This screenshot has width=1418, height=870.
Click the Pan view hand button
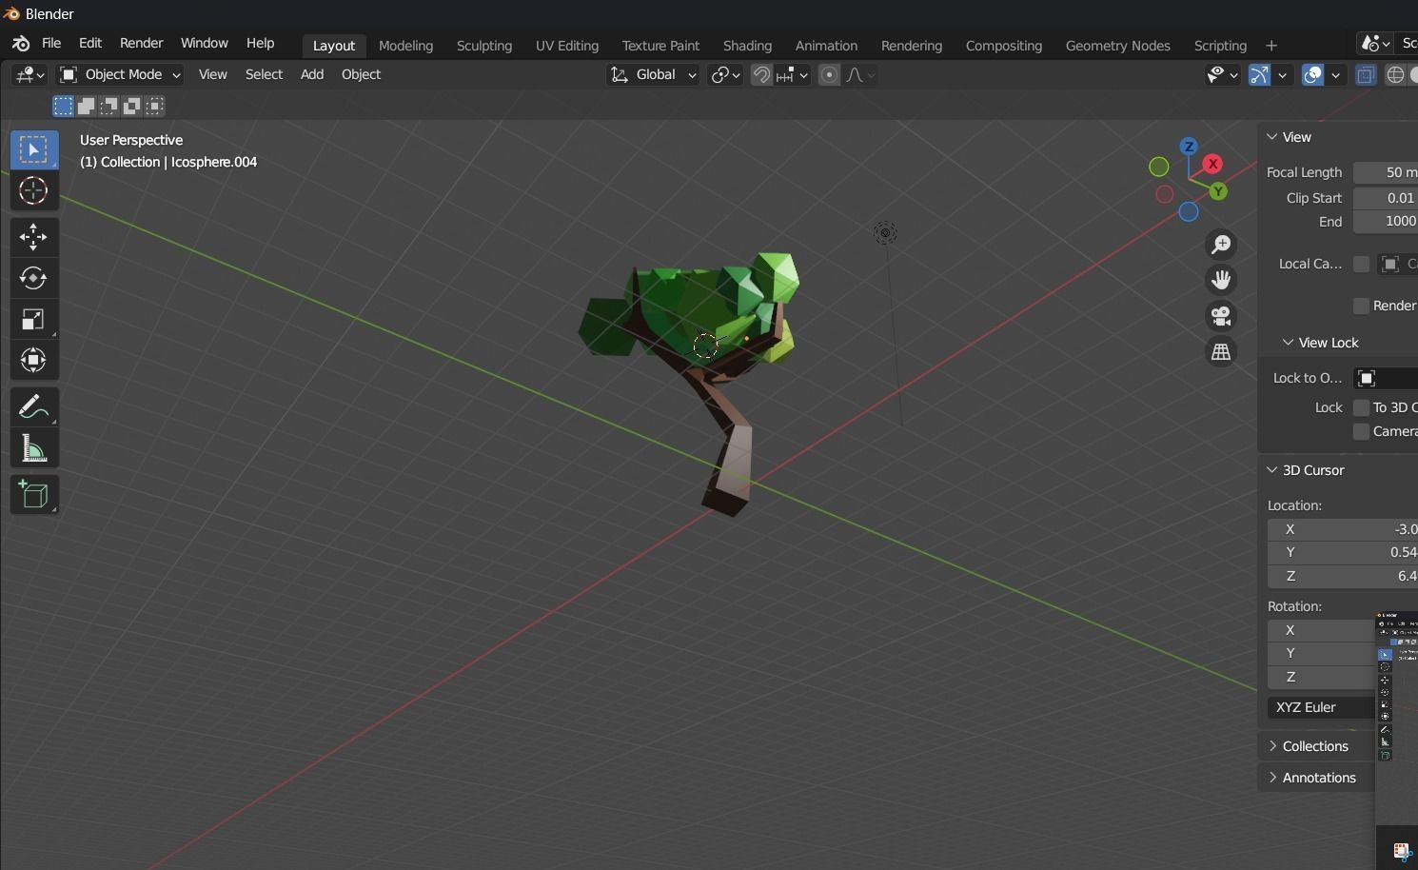[x=1221, y=280]
